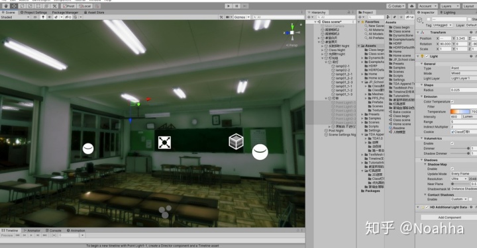Start Play mode with the play button
Viewport: 477px width, 248px height.
229,6
